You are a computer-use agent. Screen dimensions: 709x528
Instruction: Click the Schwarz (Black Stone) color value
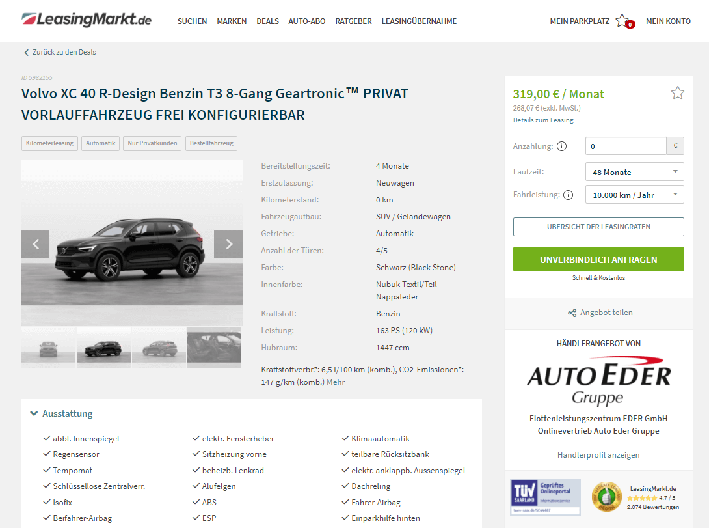(x=416, y=268)
